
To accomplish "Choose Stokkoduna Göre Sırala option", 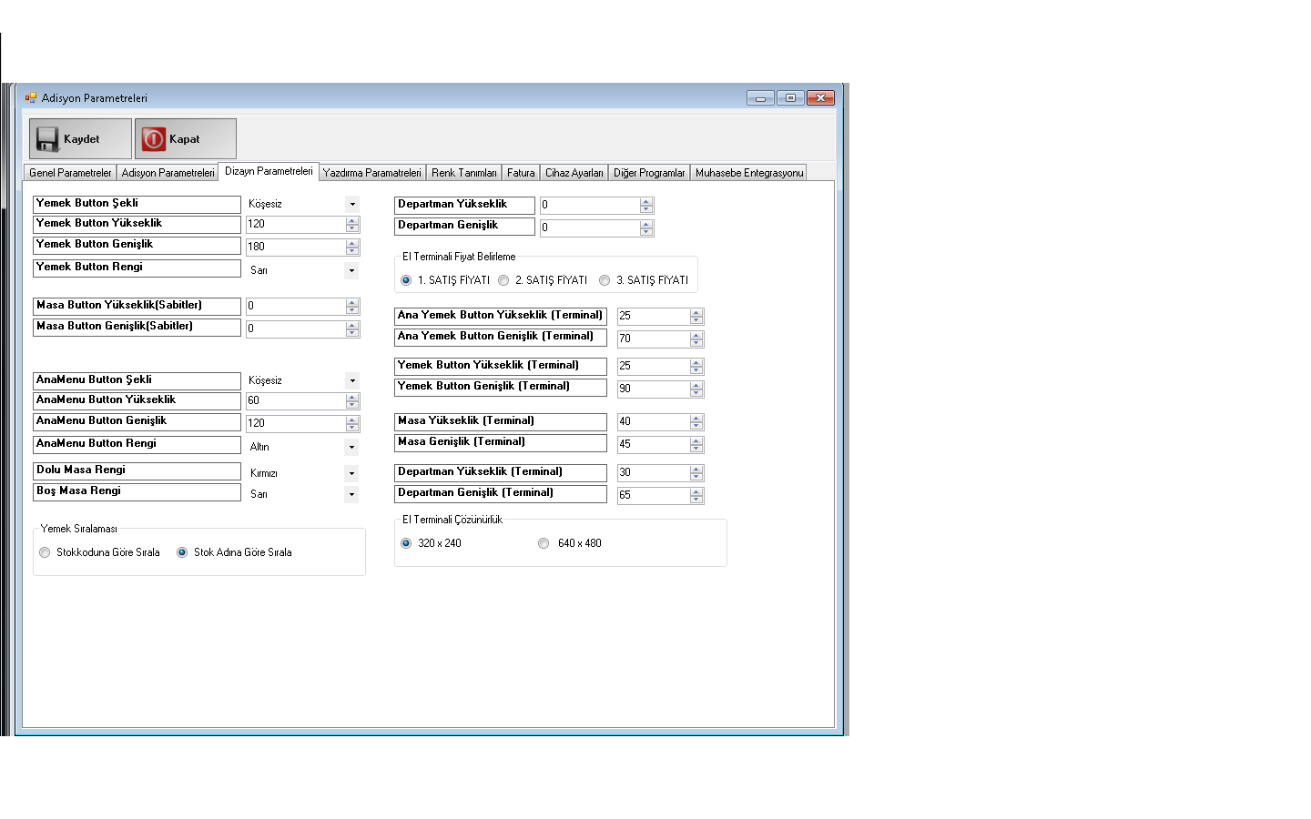I will pos(45,552).
